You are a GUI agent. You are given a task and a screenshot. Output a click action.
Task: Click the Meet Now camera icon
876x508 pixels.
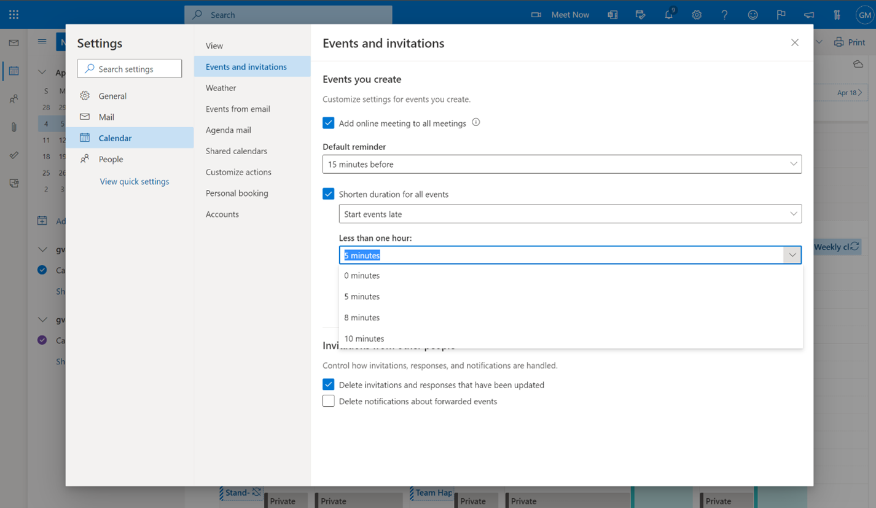tap(536, 14)
